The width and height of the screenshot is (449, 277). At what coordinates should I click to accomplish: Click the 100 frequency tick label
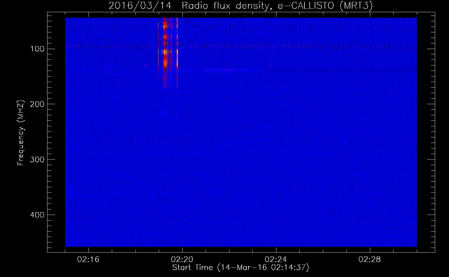point(37,49)
